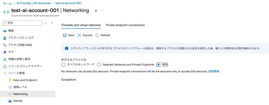Collapse the リソース管理 section
269x105 pixels.
coord(5,73)
